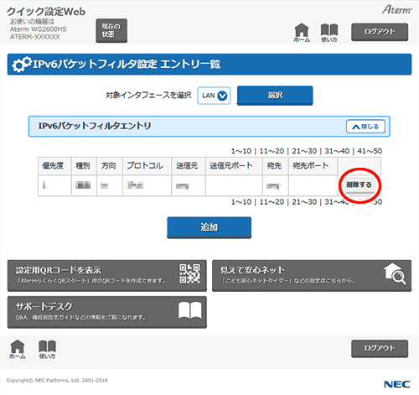Go to entries 1～10 in bottom pager
Viewport: 419px width, 395px height.
[241, 202]
